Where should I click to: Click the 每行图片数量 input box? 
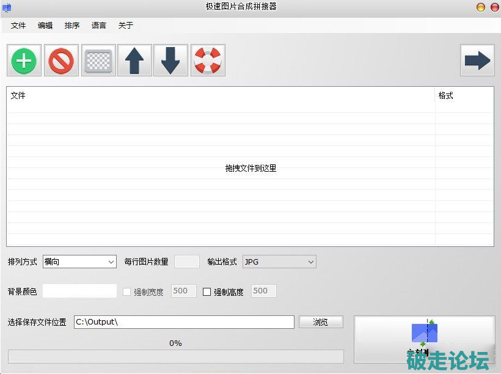187,262
